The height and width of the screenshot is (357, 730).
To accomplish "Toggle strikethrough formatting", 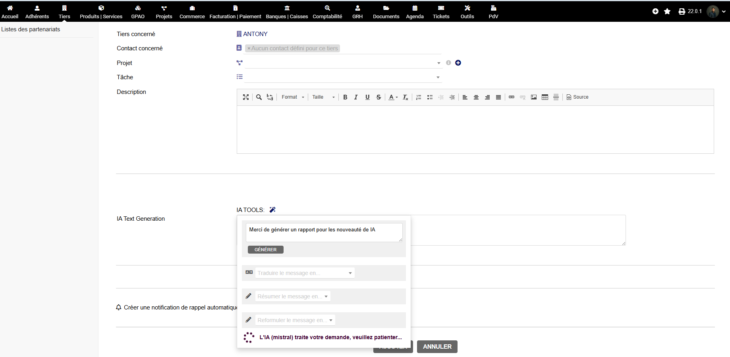I will coord(379,97).
